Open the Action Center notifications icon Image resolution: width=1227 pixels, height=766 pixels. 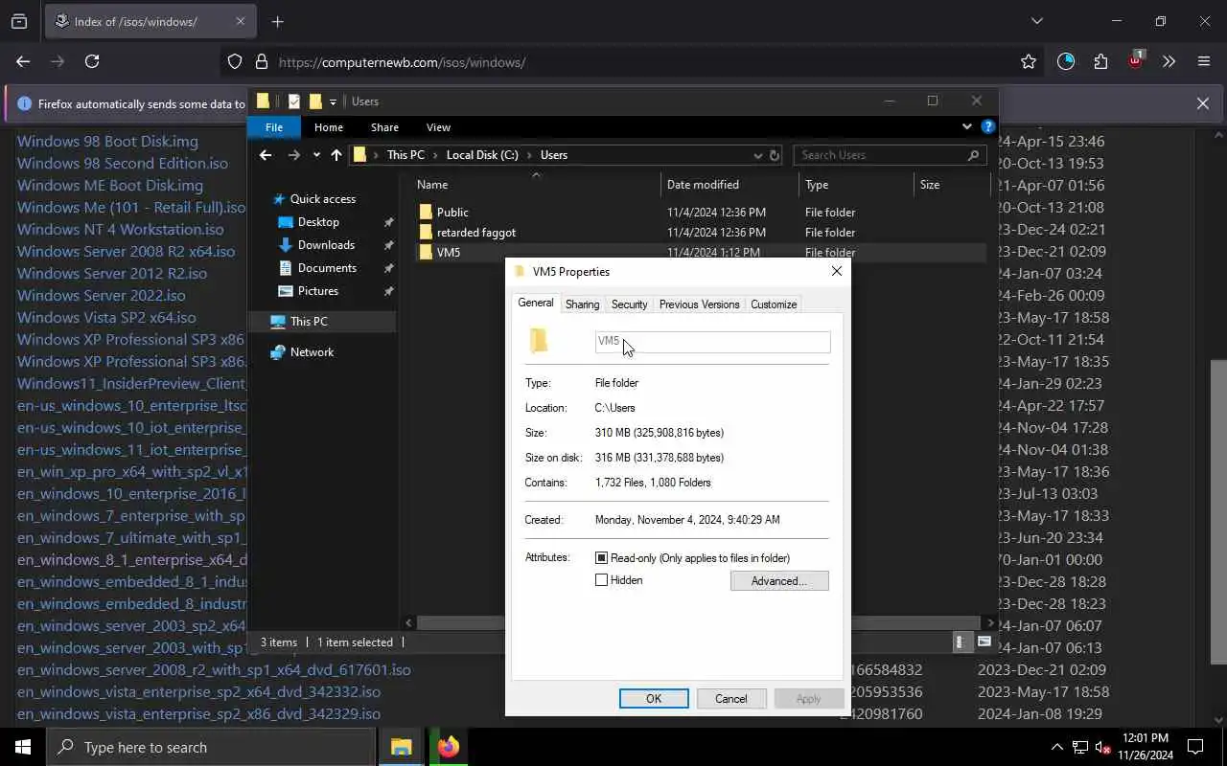coord(1195,747)
